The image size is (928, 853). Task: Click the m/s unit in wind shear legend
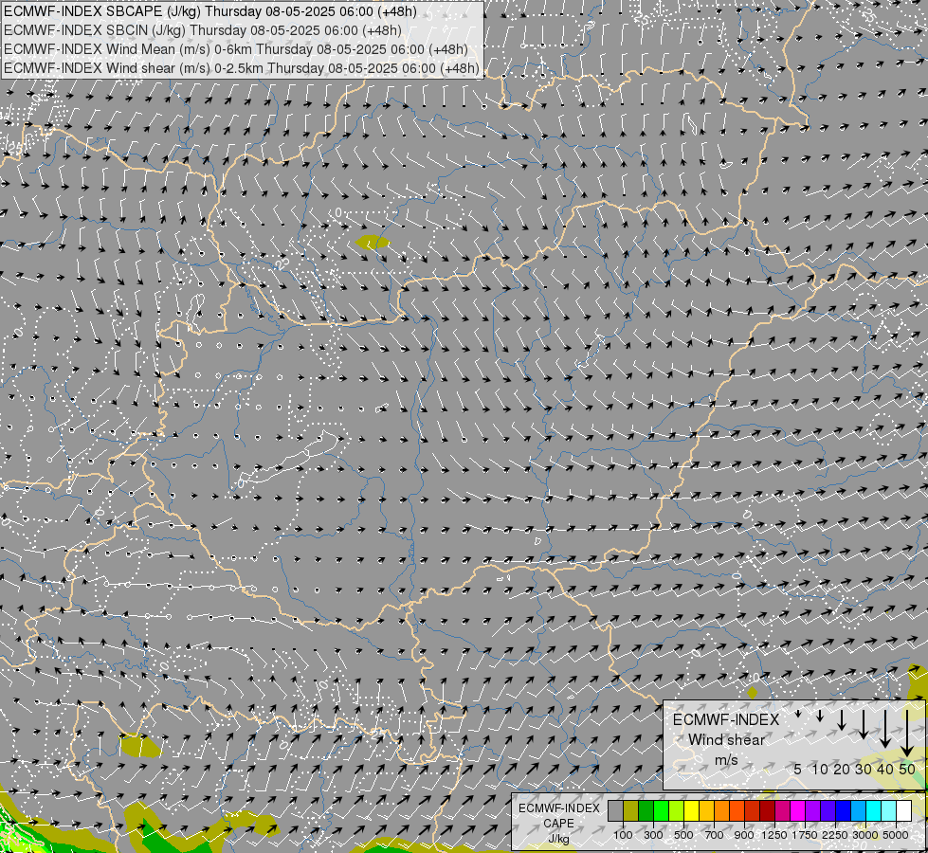pyautogui.click(x=726, y=760)
